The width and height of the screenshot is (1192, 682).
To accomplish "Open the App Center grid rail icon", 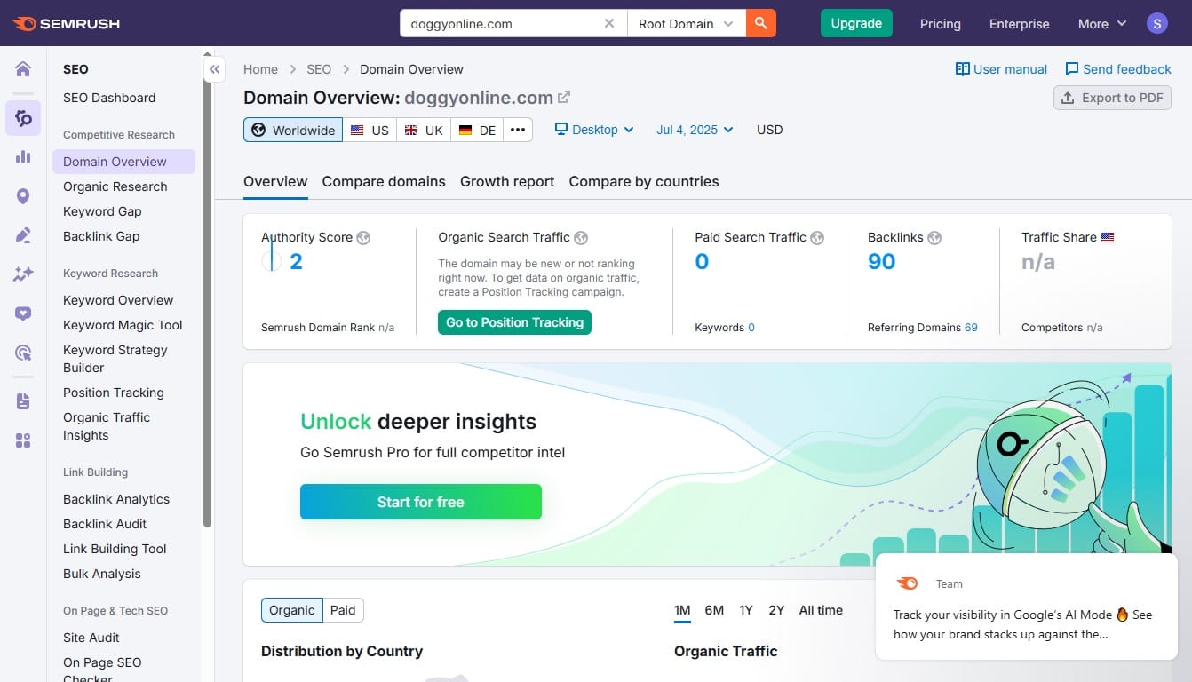I will click(x=23, y=440).
